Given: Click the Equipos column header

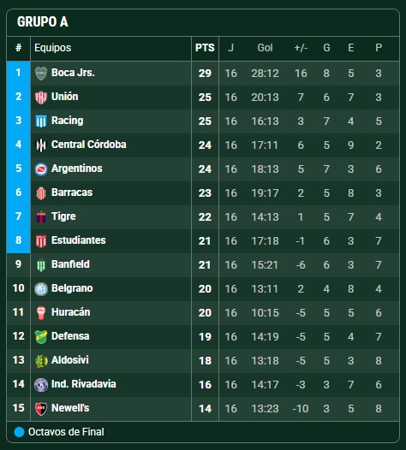Looking at the screenshot, I should [53, 48].
